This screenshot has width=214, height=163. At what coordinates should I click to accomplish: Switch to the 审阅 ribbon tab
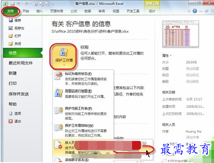pos(102,11)
